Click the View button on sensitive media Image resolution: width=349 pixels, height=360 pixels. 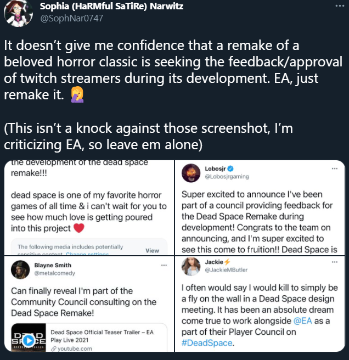tap(152, 250)
